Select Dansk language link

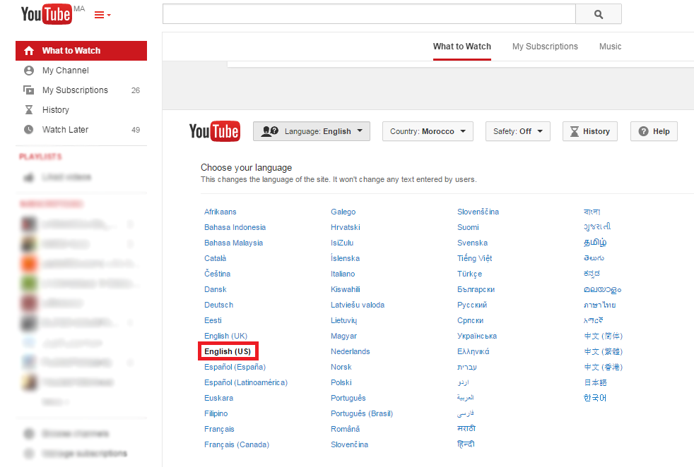(216, 289)
